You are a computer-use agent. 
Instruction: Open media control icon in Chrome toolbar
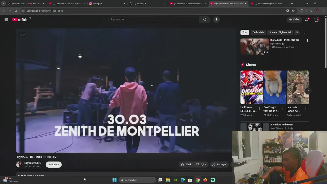(311, 11)
